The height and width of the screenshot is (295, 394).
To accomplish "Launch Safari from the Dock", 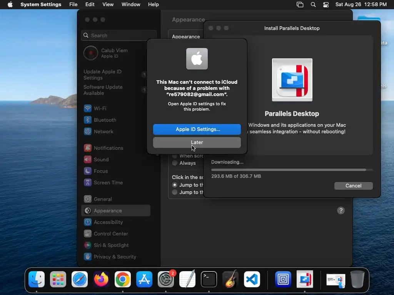I will tap(80, 279).
